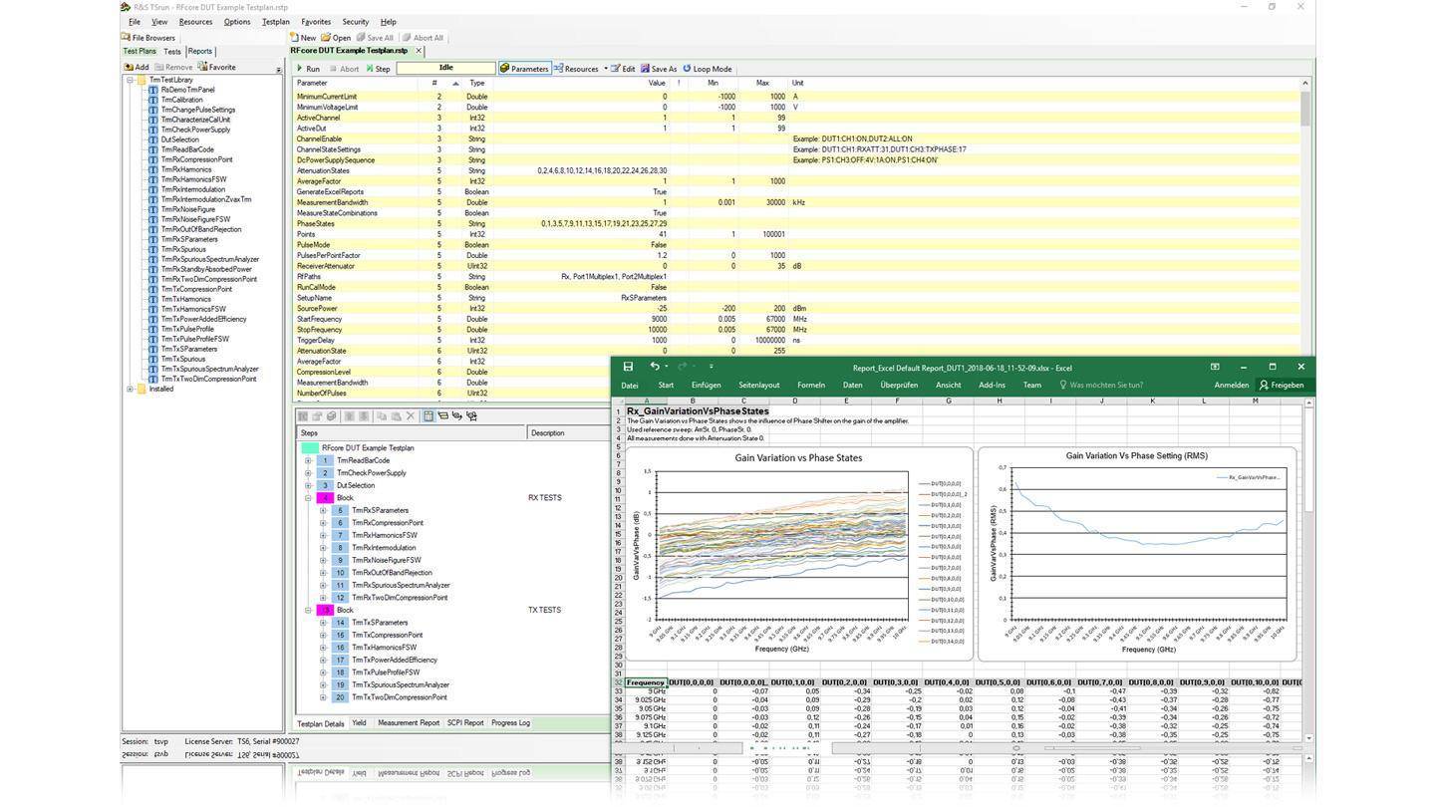Click the Excel undo arrow
This screenshot has height=807, width=1435.
pos(654,367)
